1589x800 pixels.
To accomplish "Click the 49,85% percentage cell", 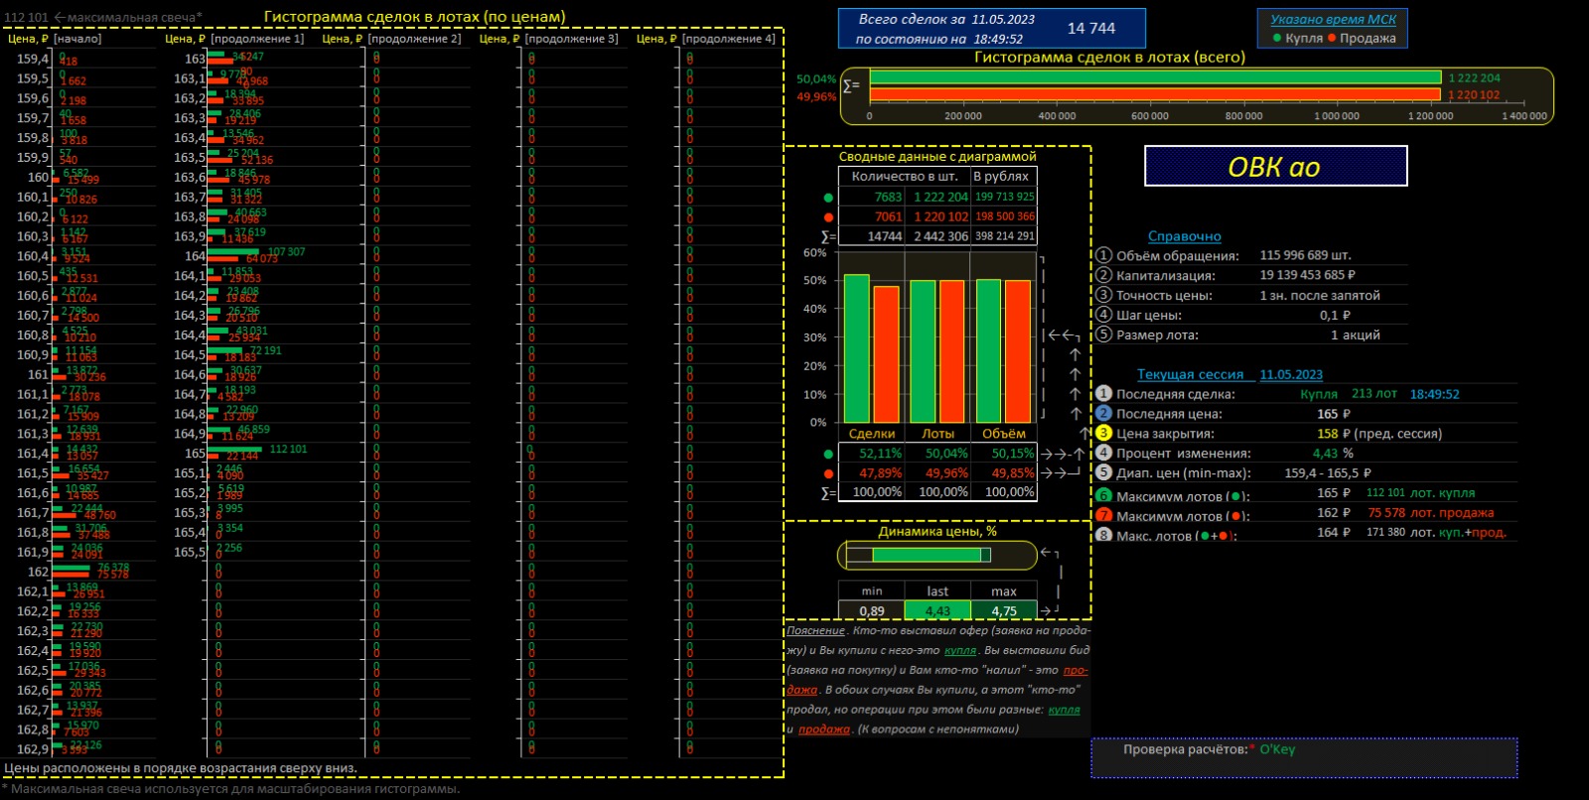I will [x=1004, y=472].
